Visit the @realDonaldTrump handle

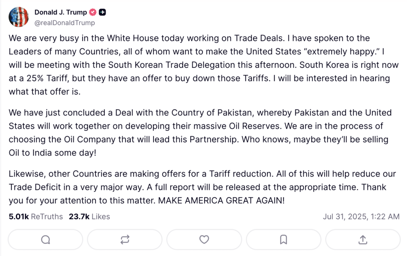coord(65,23)
